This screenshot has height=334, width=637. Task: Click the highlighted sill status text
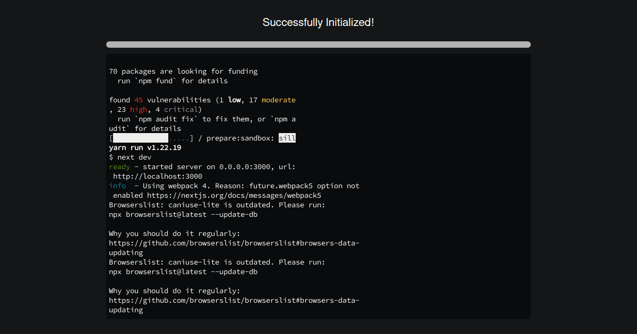287,137
